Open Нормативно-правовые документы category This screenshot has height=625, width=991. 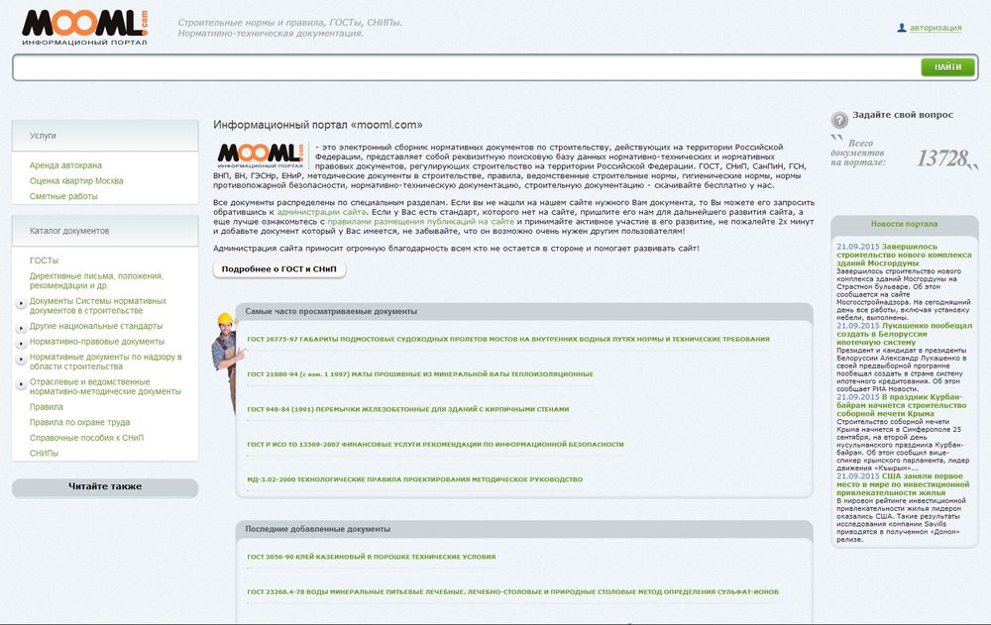click(97, 342)
